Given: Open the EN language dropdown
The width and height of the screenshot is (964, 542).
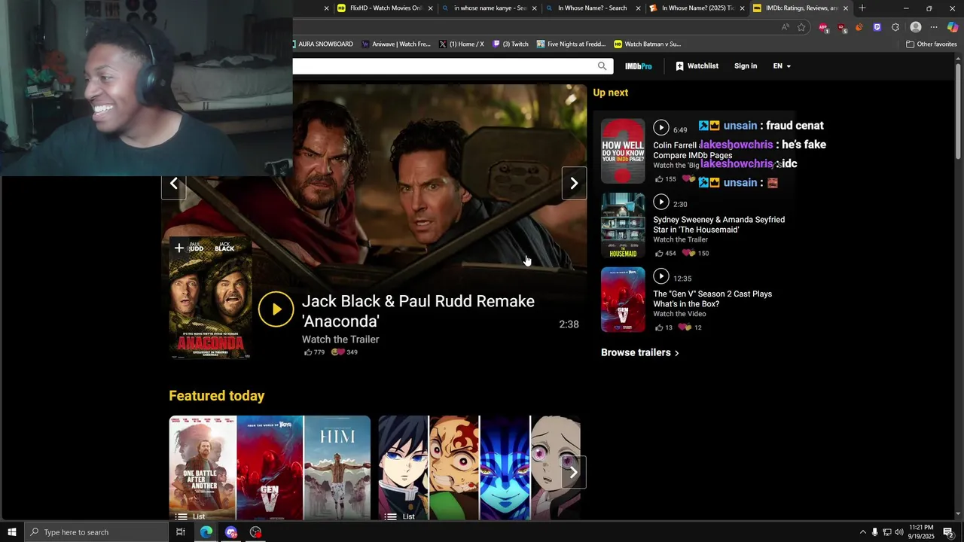Looking at the screenshot, I should pos(782,66).
